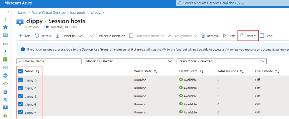The width and height of the screenshot is (289, 119).
Task: Open the Azure Cosmos DB planet icon
Action: pyautogui.click(x=6, y=100)
